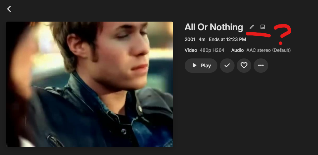
Task: Click the triangle icon inside Play button
Action: click(195, 65)
